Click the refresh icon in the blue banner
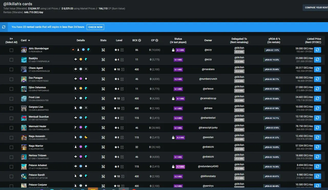 tap(4, 27)
